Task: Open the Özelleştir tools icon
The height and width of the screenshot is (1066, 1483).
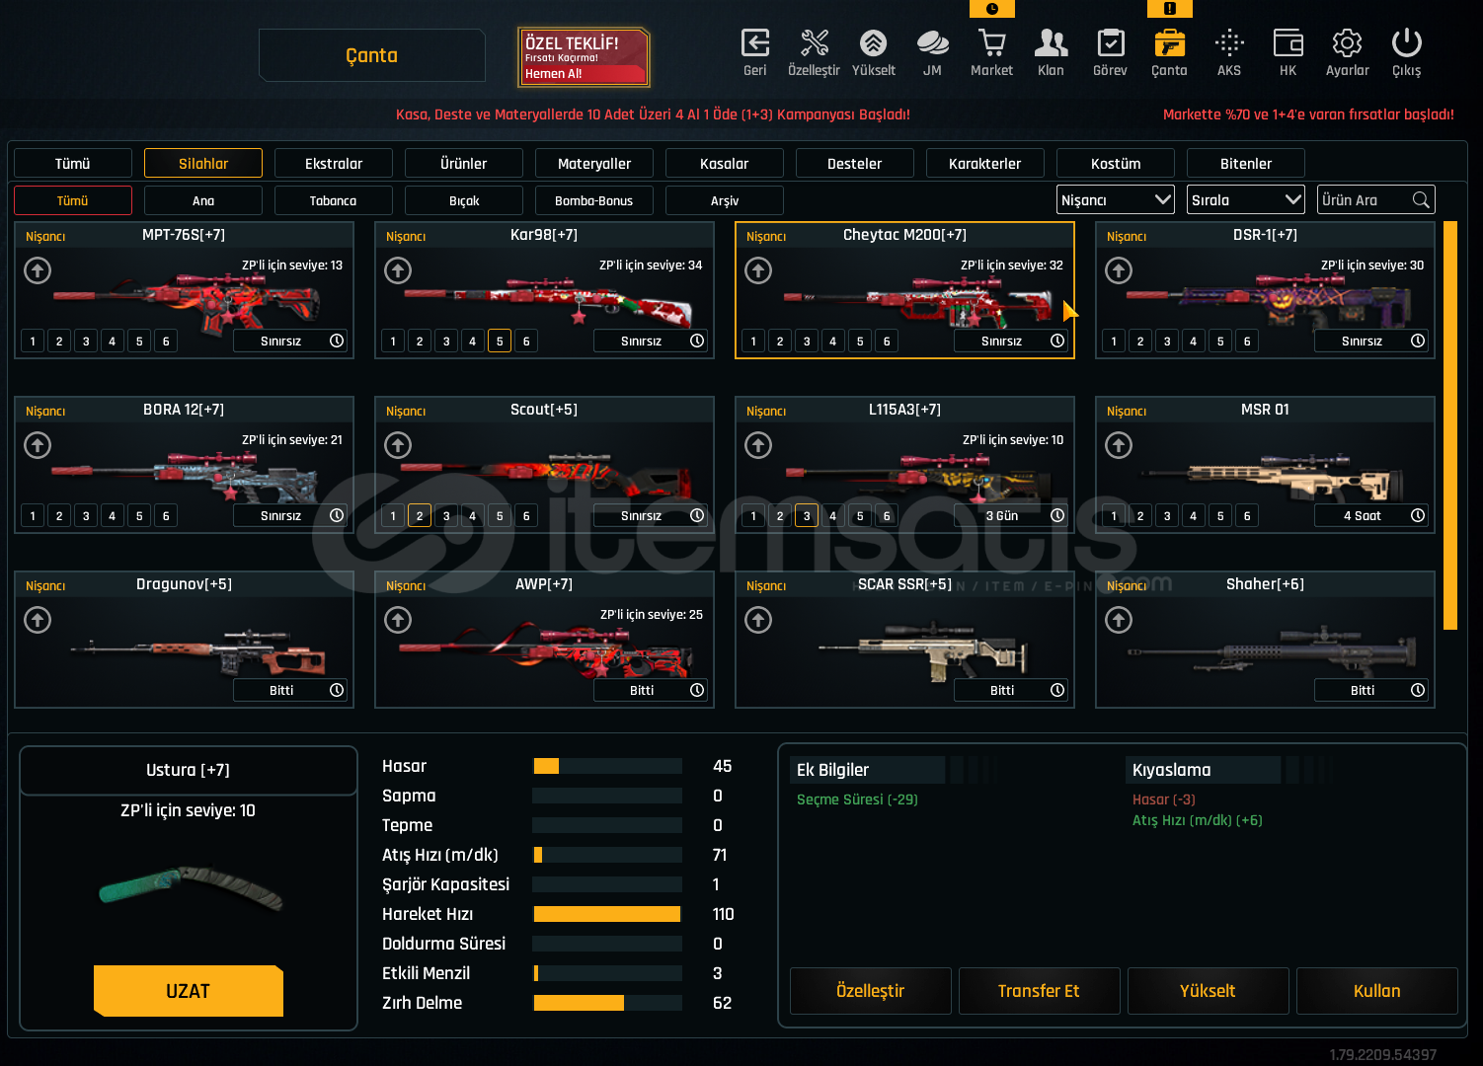Action: pyautogui.click(x=815, y=43)
